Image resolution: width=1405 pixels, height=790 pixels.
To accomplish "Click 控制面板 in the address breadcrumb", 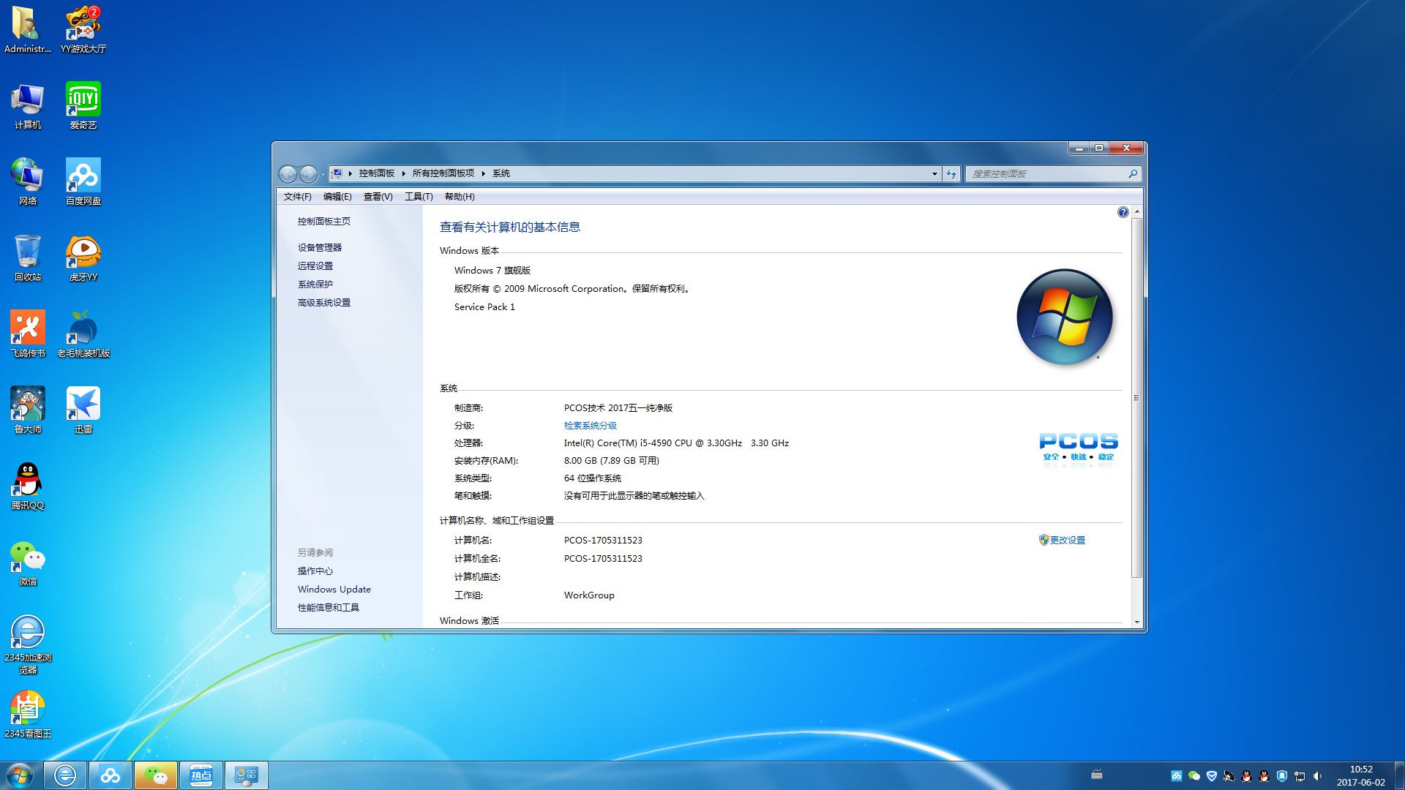I will 377,173.
